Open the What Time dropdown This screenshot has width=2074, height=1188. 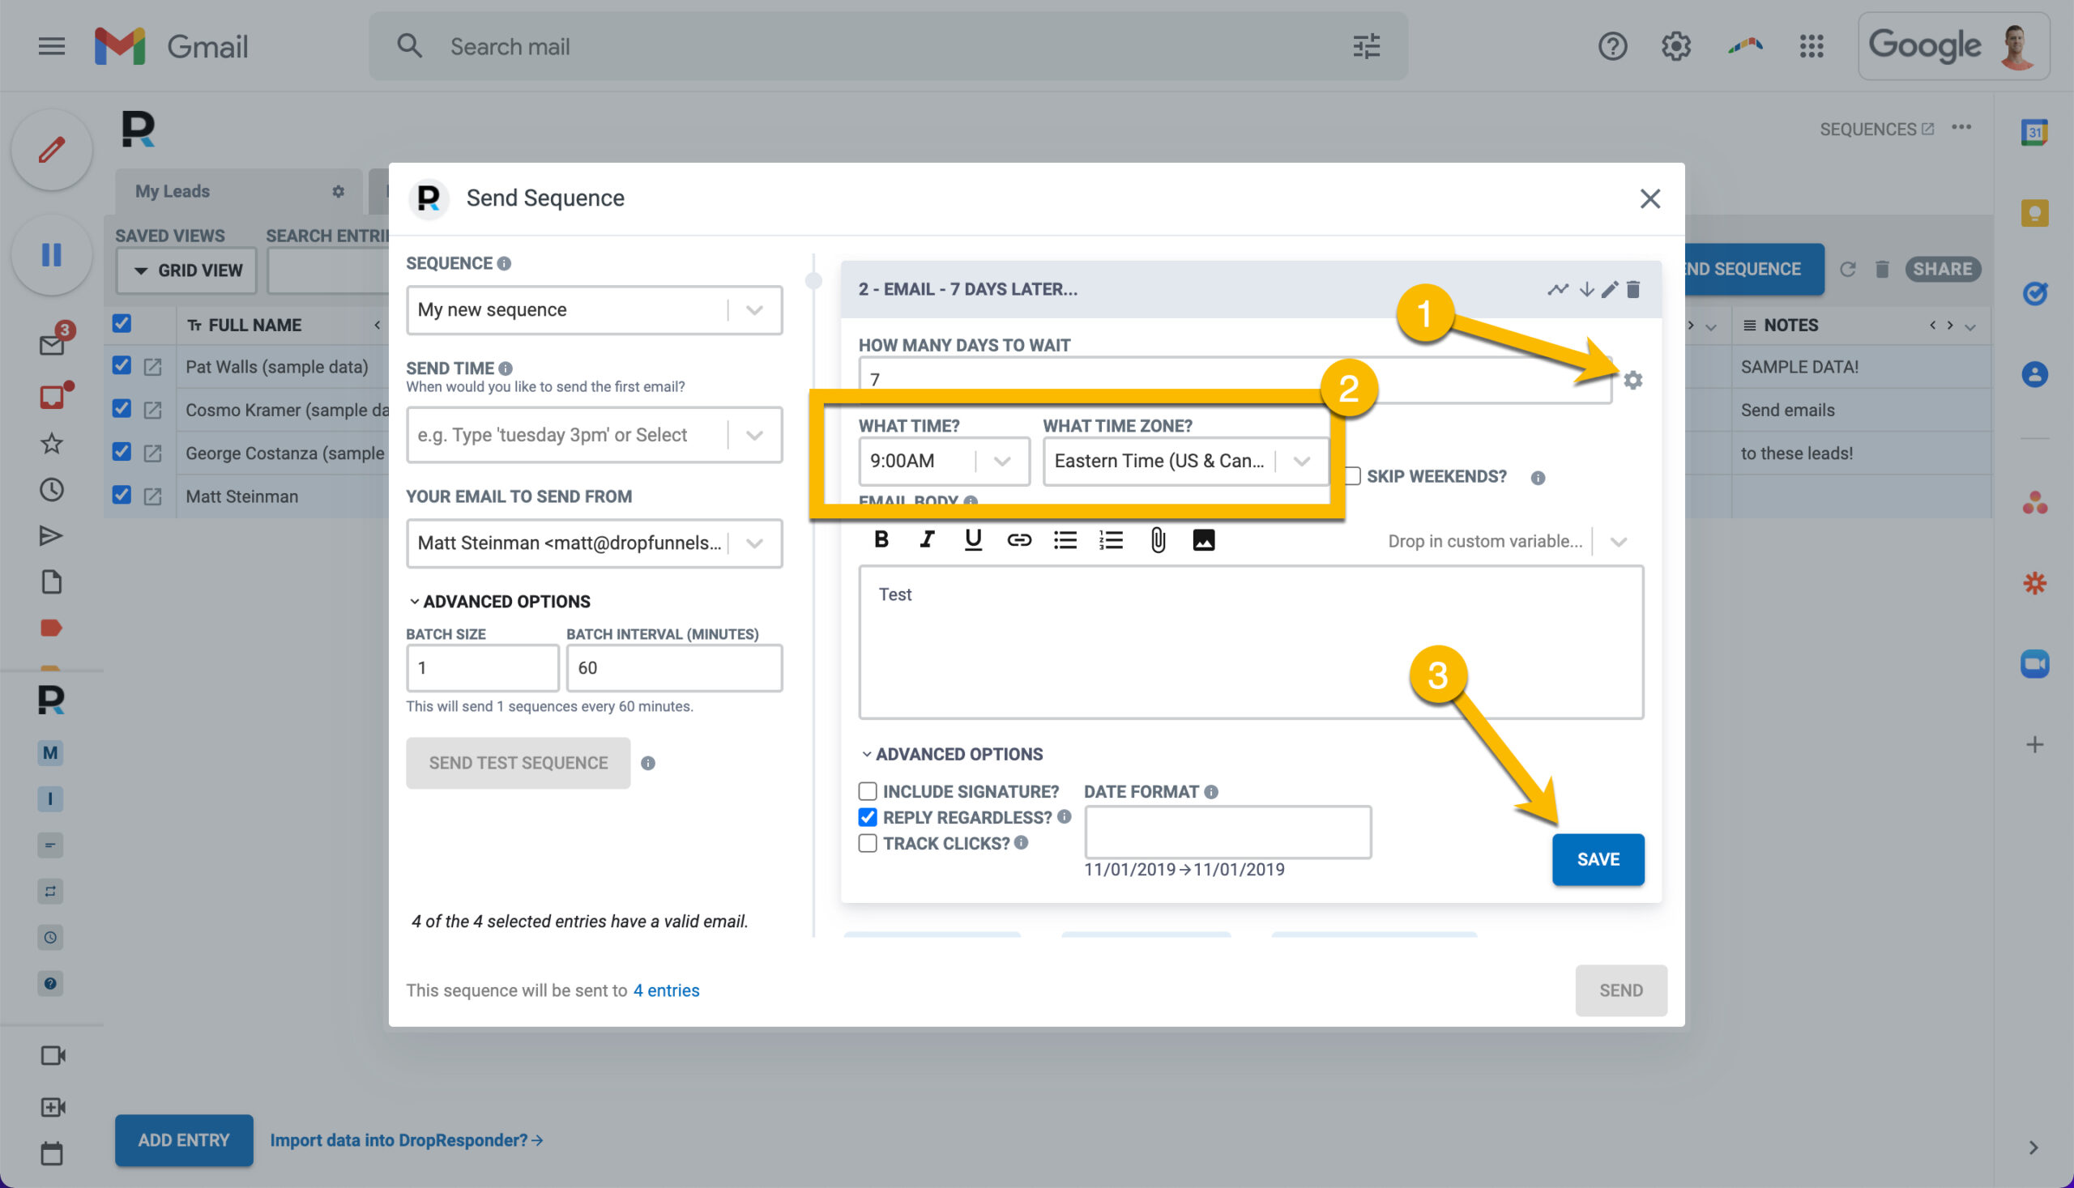pos(944,461)
